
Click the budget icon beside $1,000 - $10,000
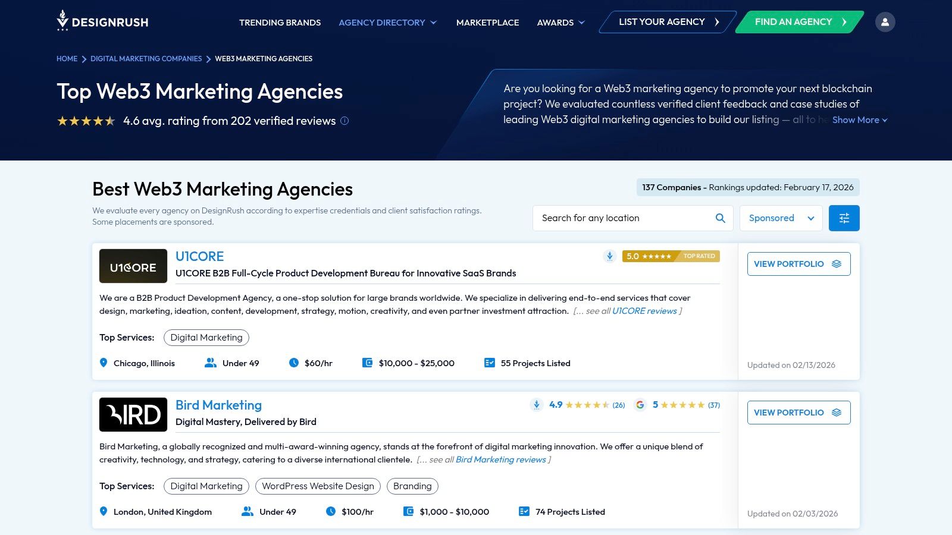pos(408,511)
